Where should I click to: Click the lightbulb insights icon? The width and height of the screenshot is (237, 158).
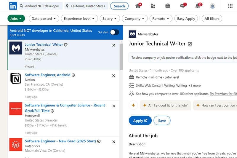pyautogui.click(x=132, y=94)
